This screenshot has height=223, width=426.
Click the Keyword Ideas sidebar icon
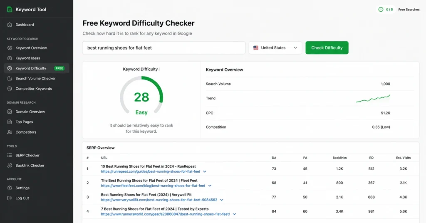click(10, 58)
